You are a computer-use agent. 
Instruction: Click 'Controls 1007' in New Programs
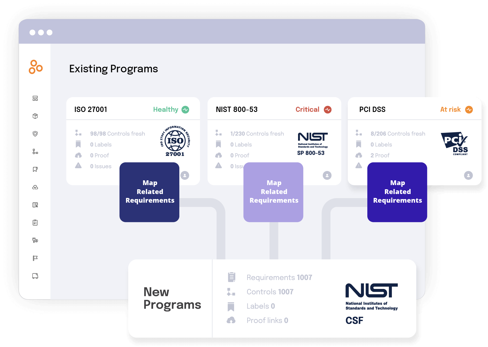pos(270,292)
